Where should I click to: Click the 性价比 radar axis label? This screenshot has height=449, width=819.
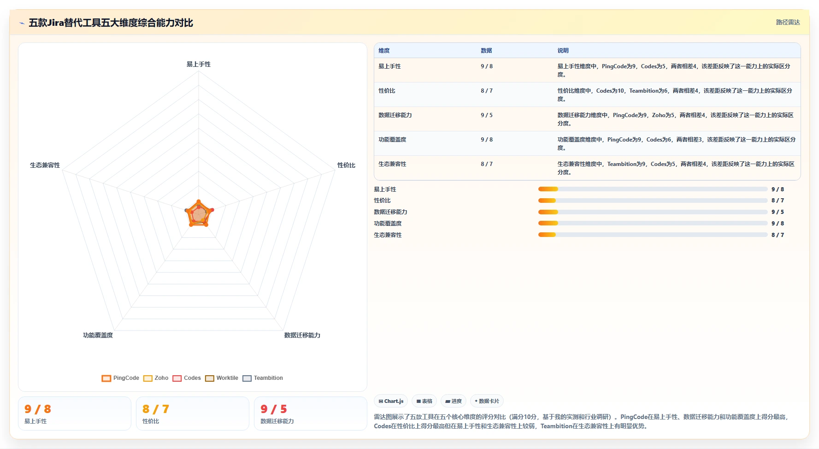(x=346, y=165)
